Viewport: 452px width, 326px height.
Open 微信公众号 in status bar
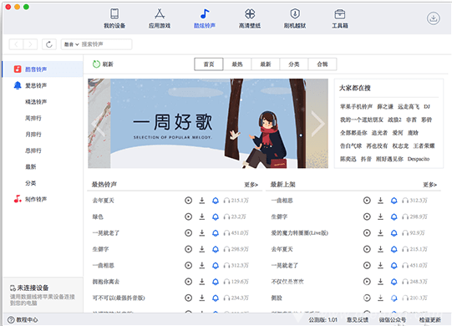393,319
